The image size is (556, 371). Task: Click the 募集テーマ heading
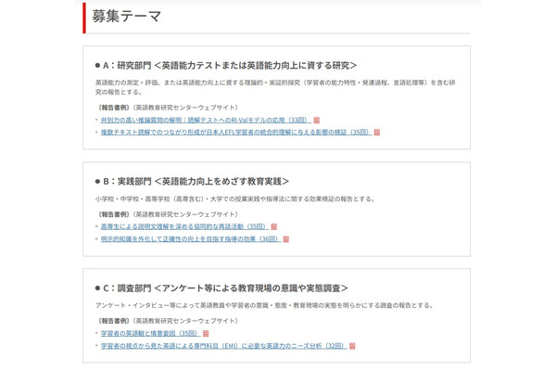pos(127,17)
